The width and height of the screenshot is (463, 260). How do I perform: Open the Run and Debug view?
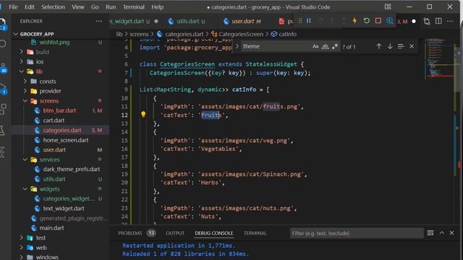[3, 88]
